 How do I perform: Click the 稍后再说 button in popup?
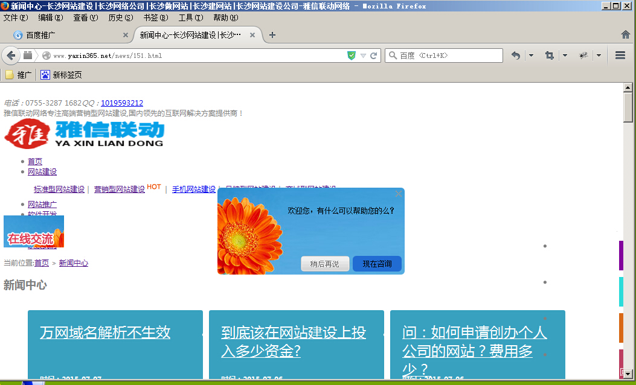[325, 264]
